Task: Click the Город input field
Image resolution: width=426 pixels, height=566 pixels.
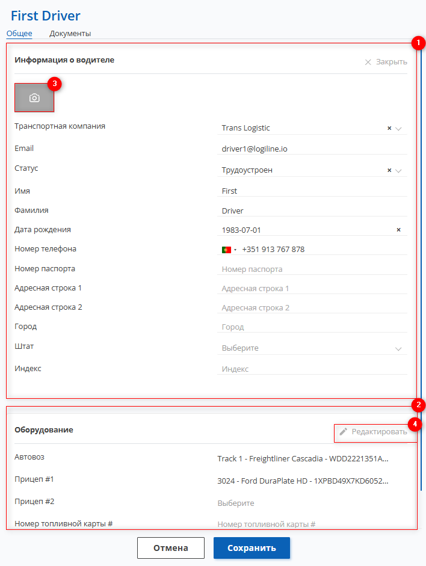Action: (x=312, y=327)
